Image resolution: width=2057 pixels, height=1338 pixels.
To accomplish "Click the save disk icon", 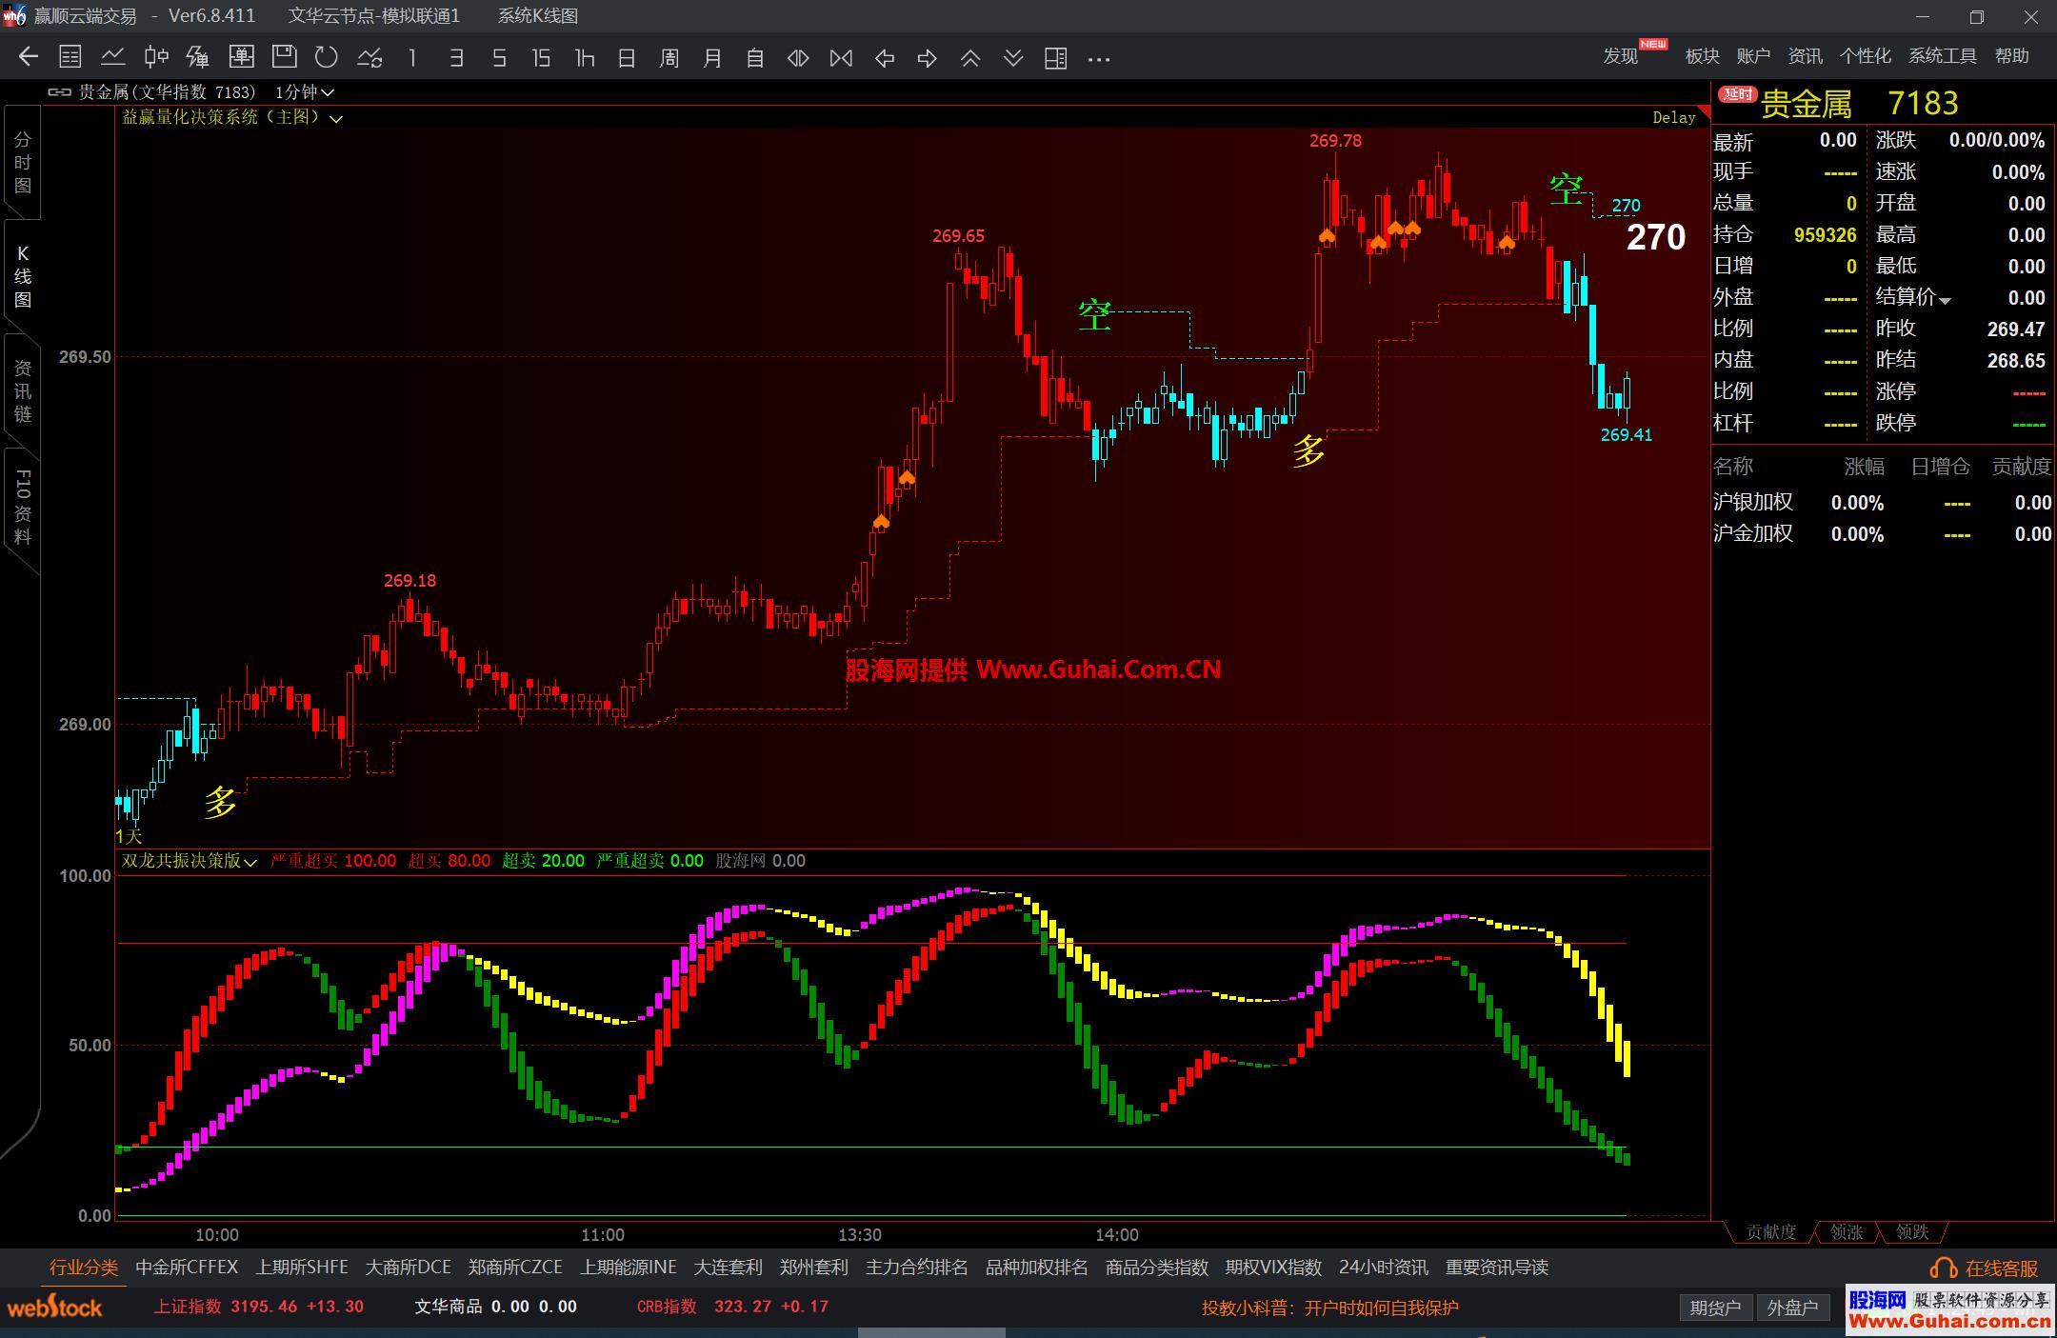I will point(284,57).
